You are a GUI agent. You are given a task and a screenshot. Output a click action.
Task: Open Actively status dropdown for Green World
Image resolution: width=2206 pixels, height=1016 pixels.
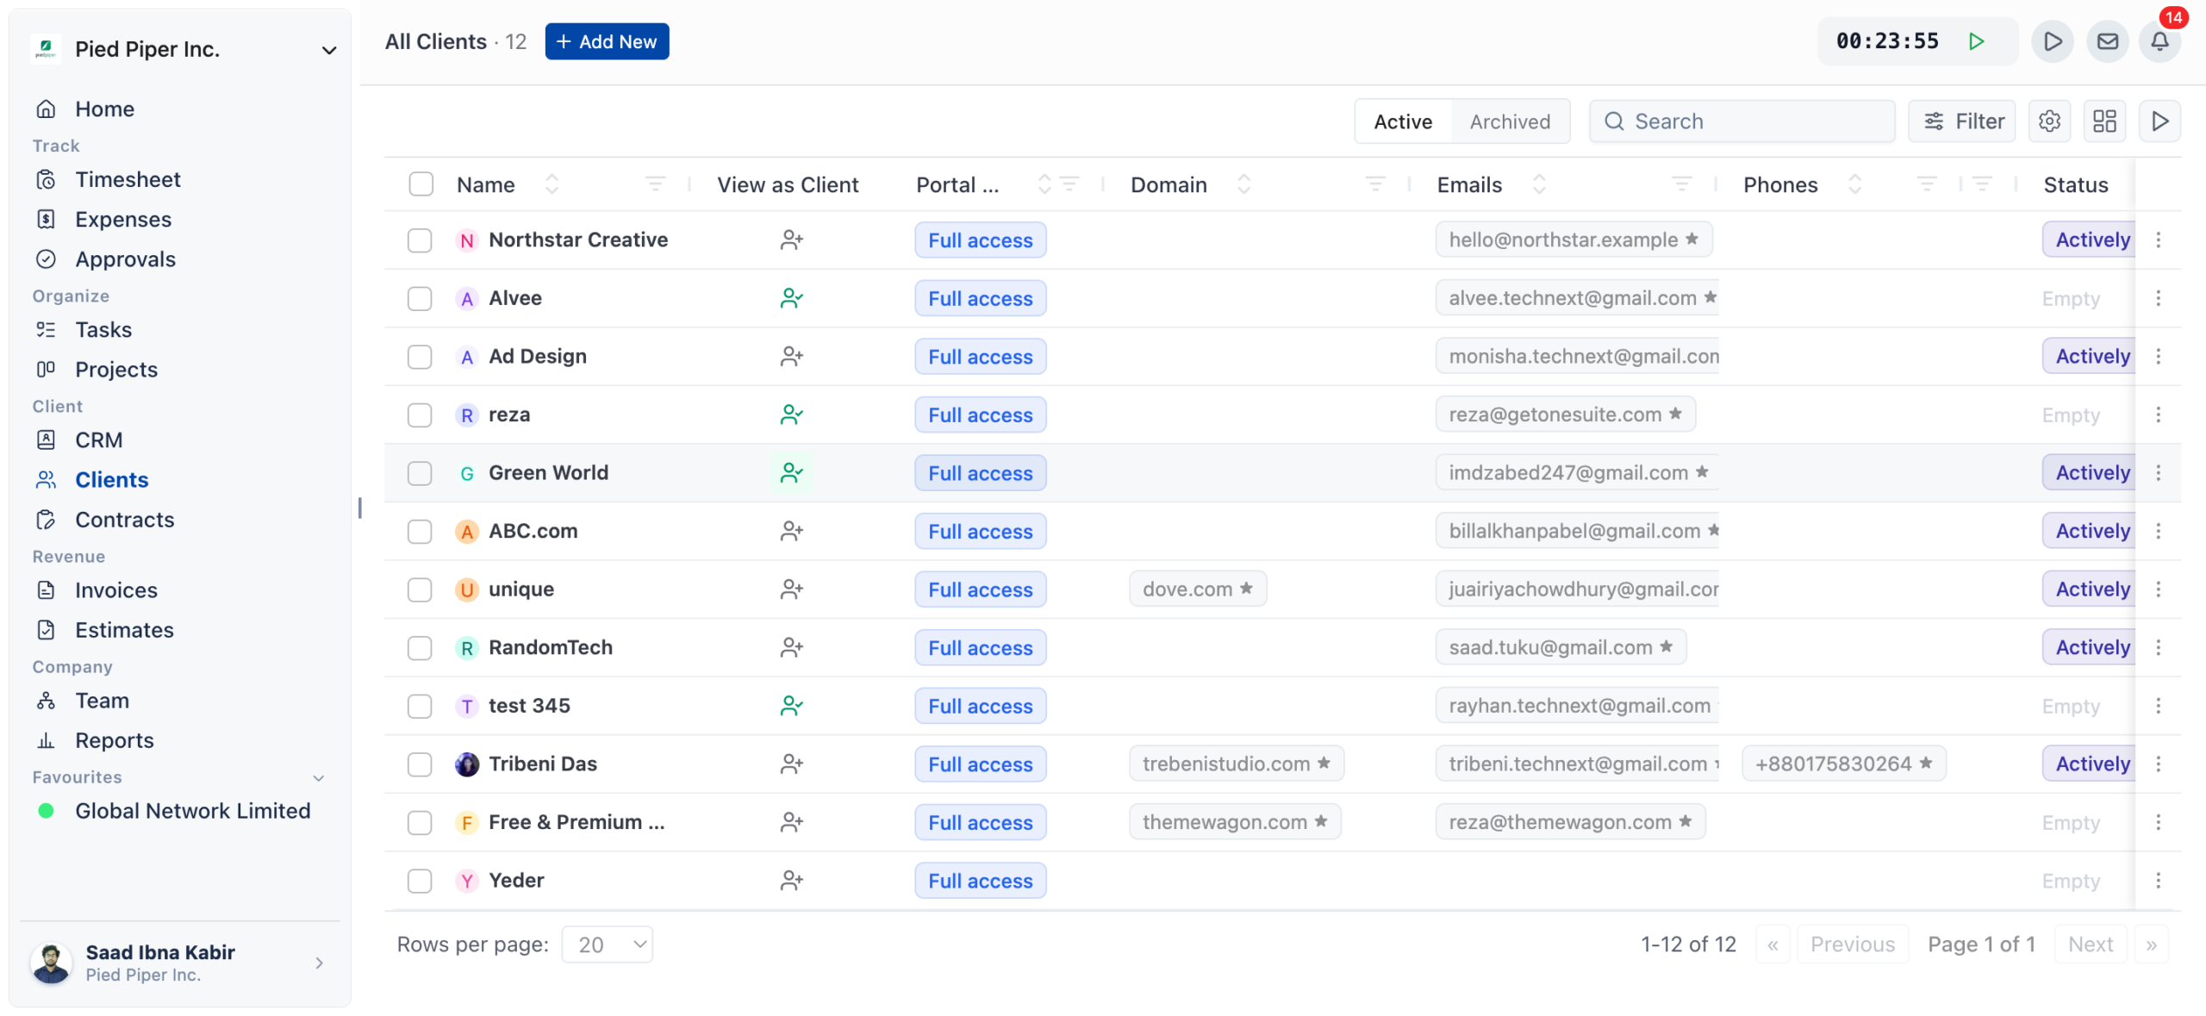click(2091, 472)
